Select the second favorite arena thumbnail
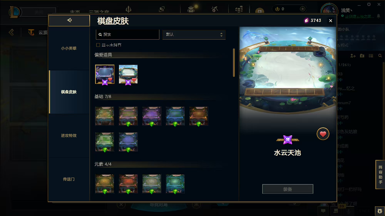The height and width of the screenshot is (216, 385). point(128,74)
